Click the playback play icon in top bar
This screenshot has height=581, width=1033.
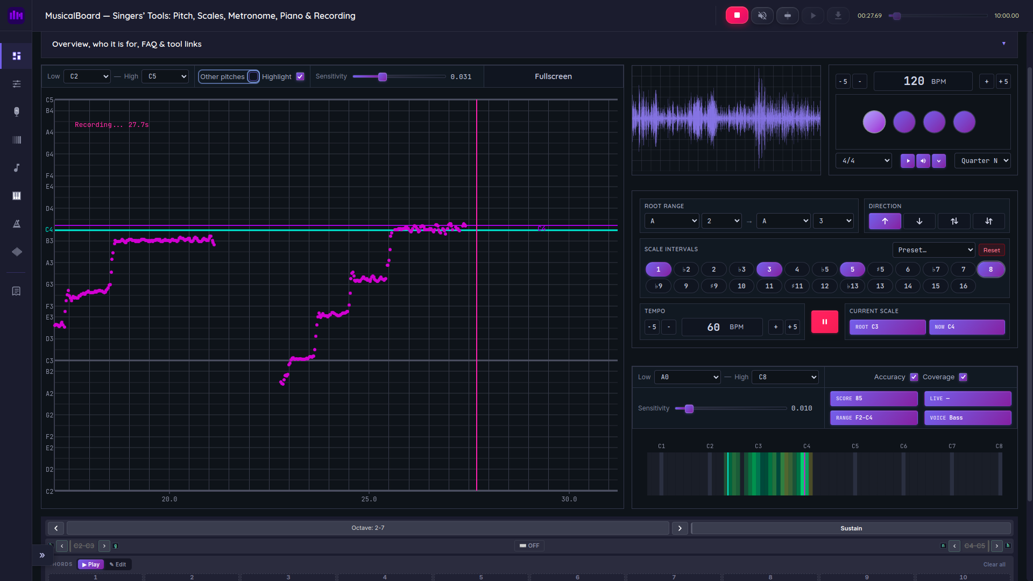coord(813,16)
